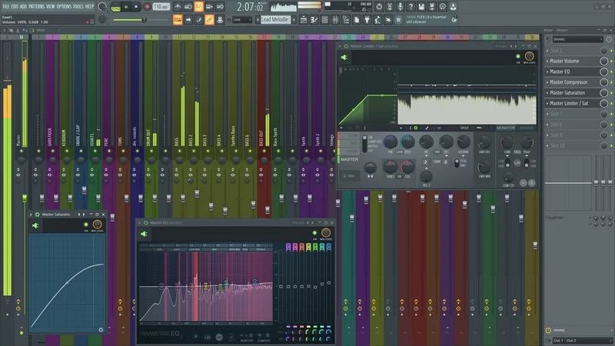Click the stop playback button

(x=136, y=7)
